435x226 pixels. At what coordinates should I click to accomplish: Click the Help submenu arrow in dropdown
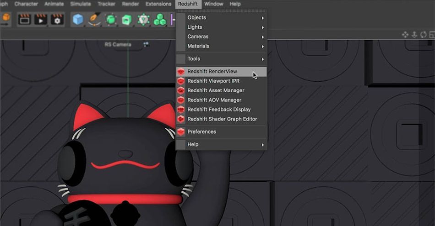coord(262,145)
